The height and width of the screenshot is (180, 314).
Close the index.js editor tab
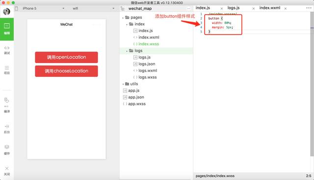[x=222, y=8]
